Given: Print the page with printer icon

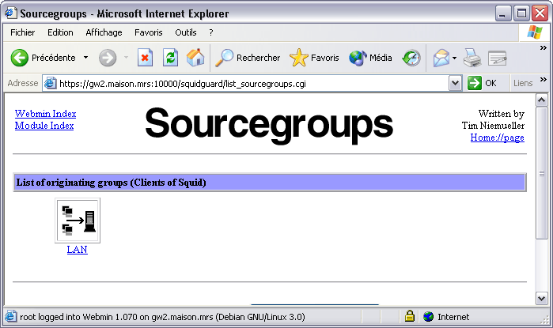Looking at the screenshot, I should tap(472, 58).
